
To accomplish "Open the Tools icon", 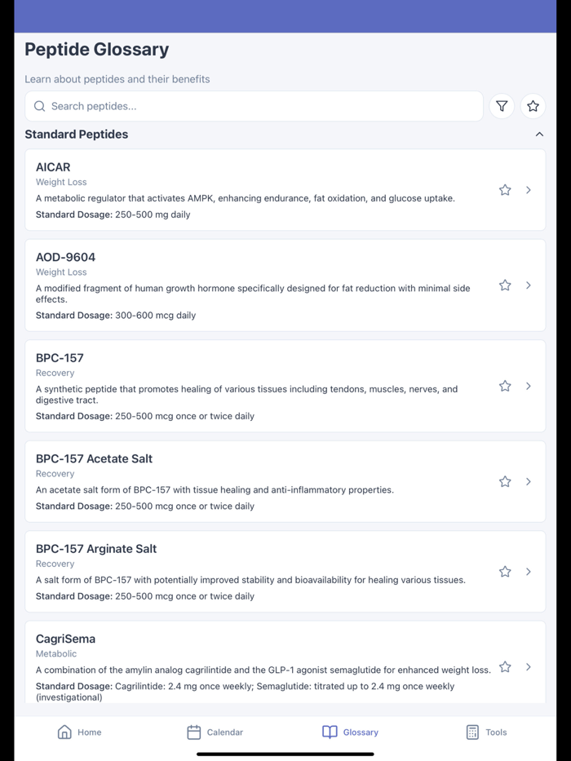I will click(471, 732).
